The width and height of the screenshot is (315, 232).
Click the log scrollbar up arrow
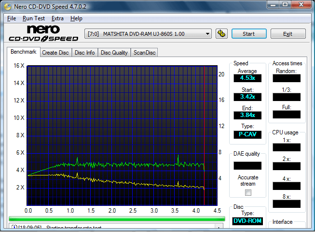tap(219, 226)
